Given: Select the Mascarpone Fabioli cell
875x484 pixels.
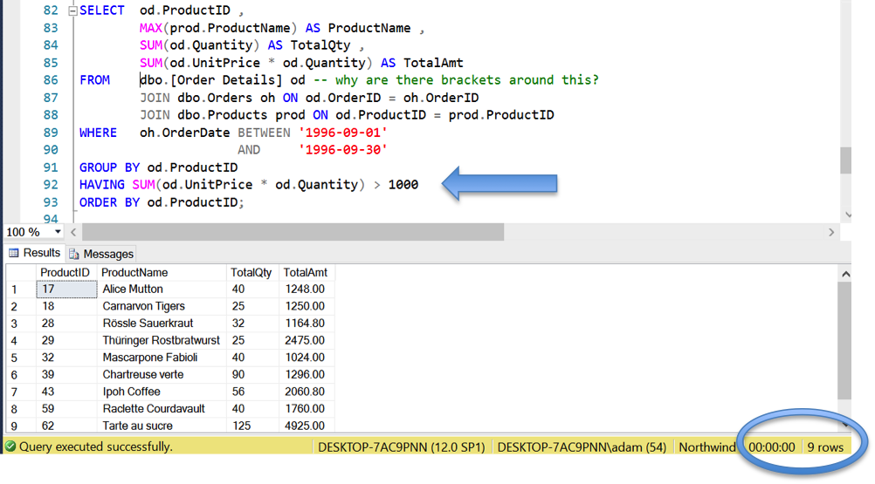Looking at the screenshot, I should [162, 358].
